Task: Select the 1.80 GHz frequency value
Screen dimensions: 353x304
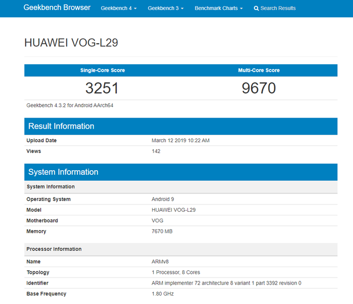Action: click(163, 294)
